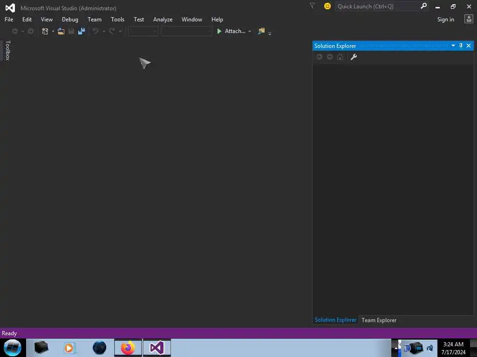Switch to the Team Explorer tab
477x357 pixels.
coord(379,320)
